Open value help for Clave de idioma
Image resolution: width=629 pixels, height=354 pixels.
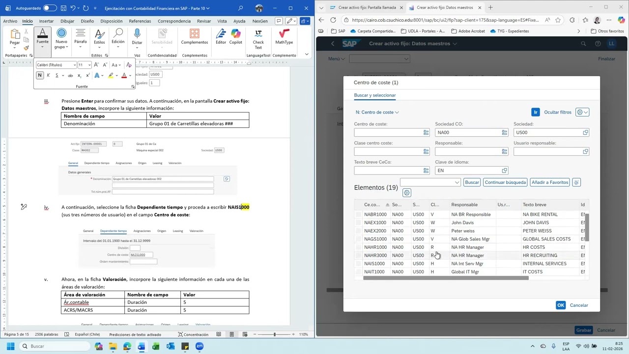click(505, 170)
